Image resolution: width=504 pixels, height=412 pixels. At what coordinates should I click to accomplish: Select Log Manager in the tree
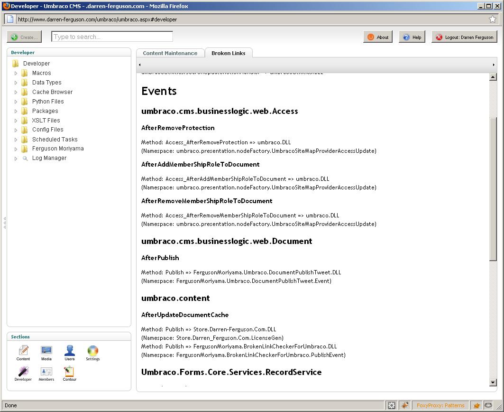pyautogui.click(x=49, y=158)
